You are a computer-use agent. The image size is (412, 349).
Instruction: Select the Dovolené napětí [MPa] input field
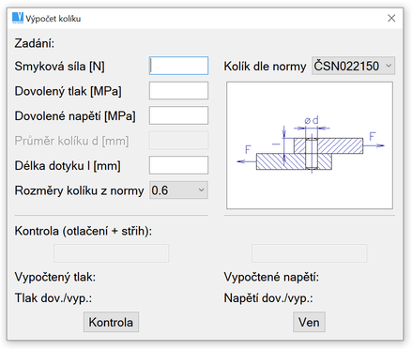tap(178, 115)
